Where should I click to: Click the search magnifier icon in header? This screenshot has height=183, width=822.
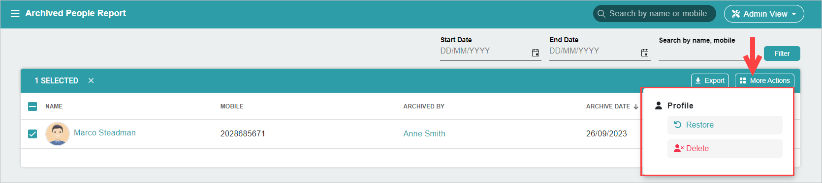click(x=601, y=14)
